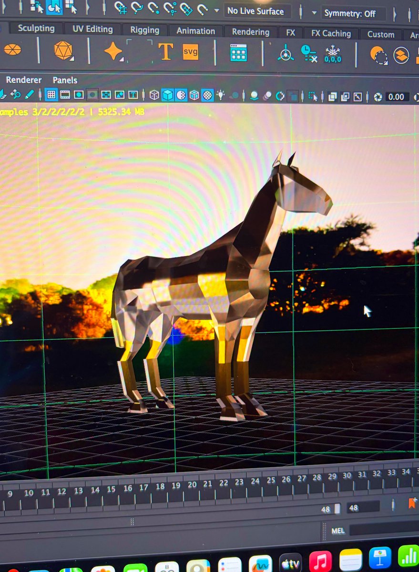This screenshot has width=419, height=572.
Task: Select frame 30 on the time slider
Action: pyautogui.click(x=347, y=475)
